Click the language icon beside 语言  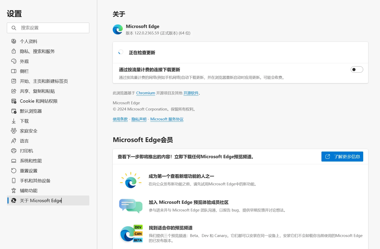(14, 141)
